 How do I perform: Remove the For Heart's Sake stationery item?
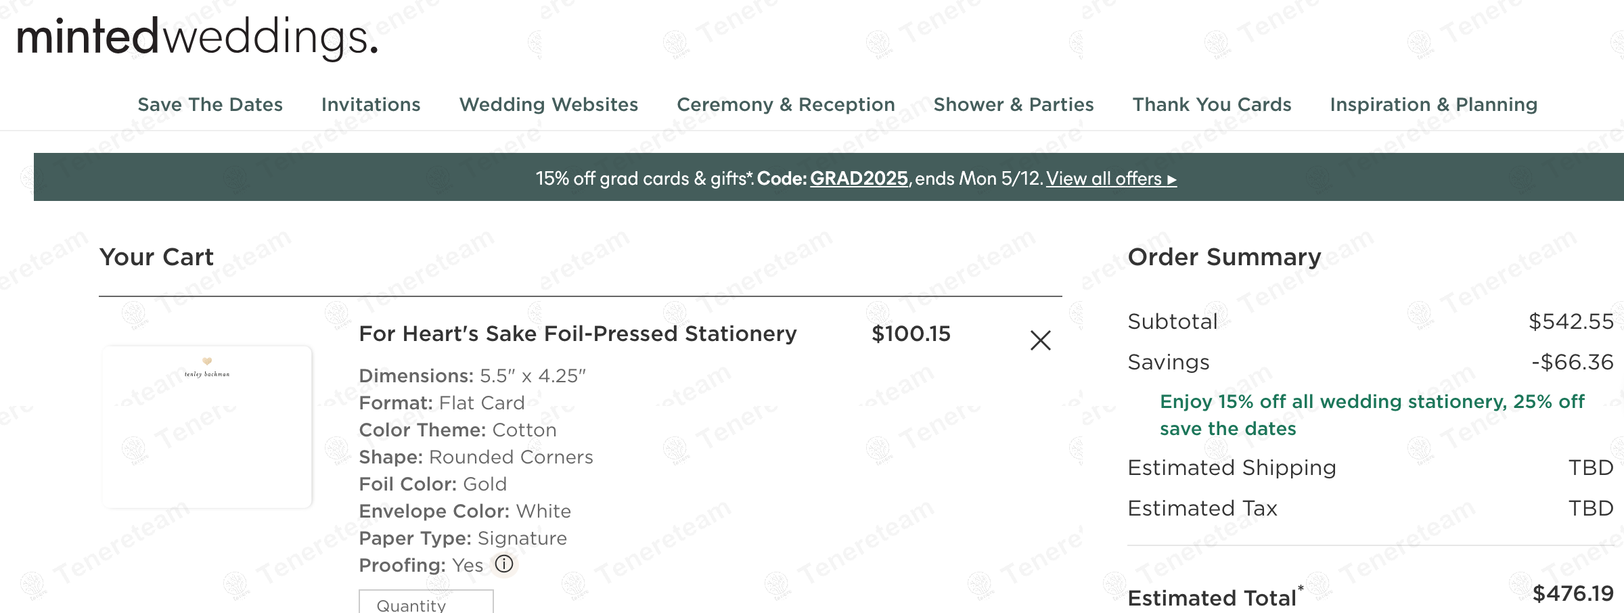[x=1040, y=340]
